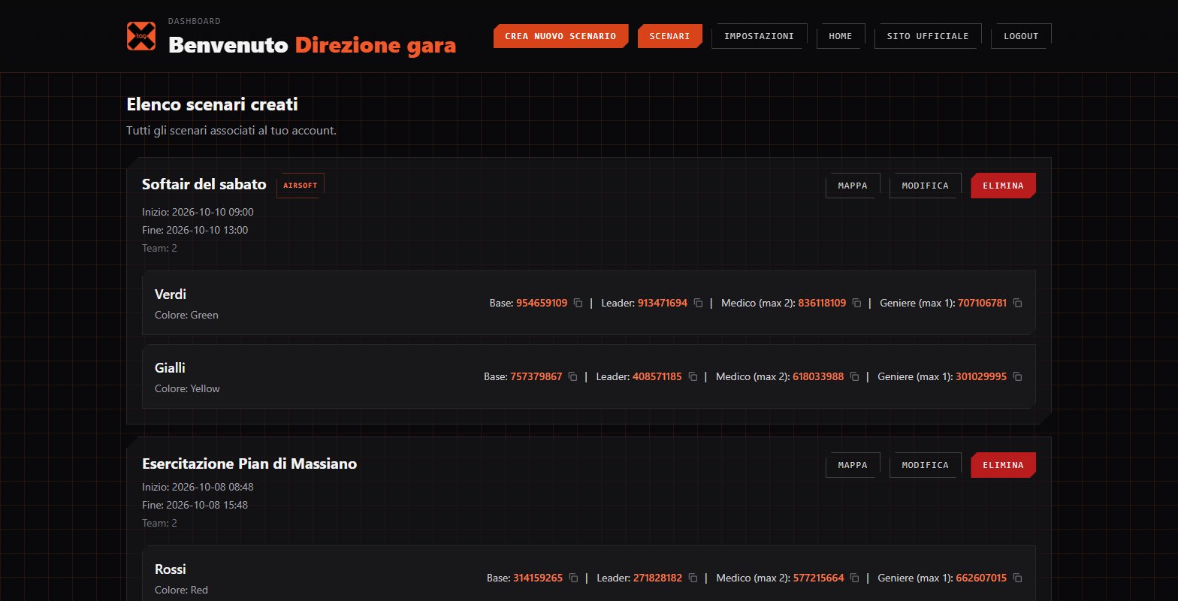Click the Gialli team name
Screen dimensions: 1178x601
170,368
